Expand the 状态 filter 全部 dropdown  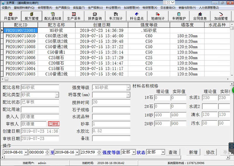pyautogui.click(x=163, y=152)
